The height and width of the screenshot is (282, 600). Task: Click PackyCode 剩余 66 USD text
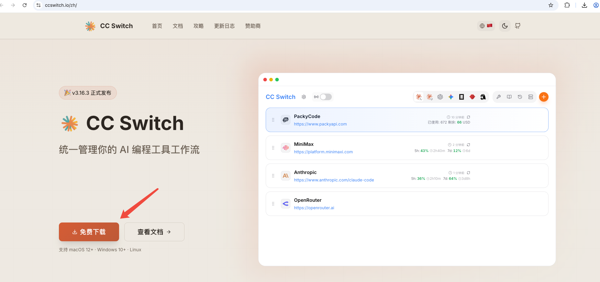459,122
